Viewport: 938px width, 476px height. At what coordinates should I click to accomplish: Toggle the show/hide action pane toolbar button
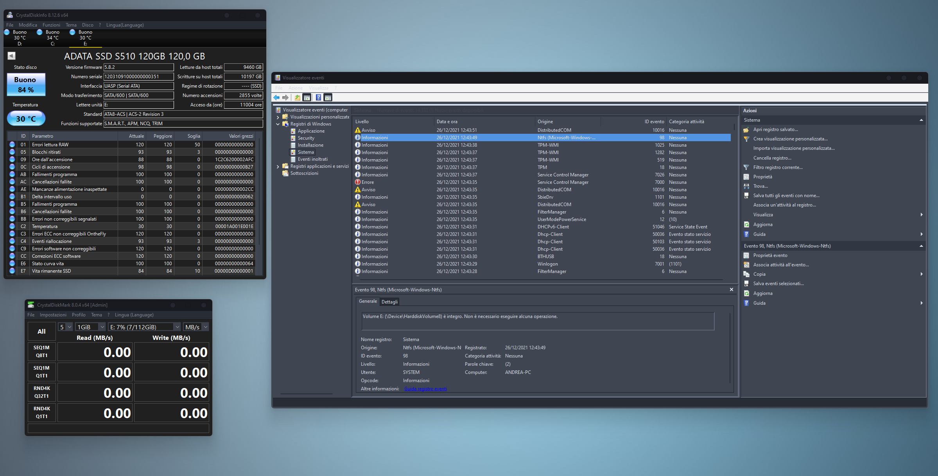tap(328, 98)
